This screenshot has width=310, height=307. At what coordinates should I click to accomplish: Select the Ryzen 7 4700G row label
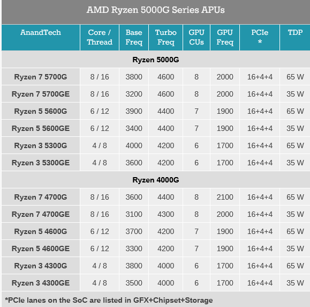[x=41, y=197]
